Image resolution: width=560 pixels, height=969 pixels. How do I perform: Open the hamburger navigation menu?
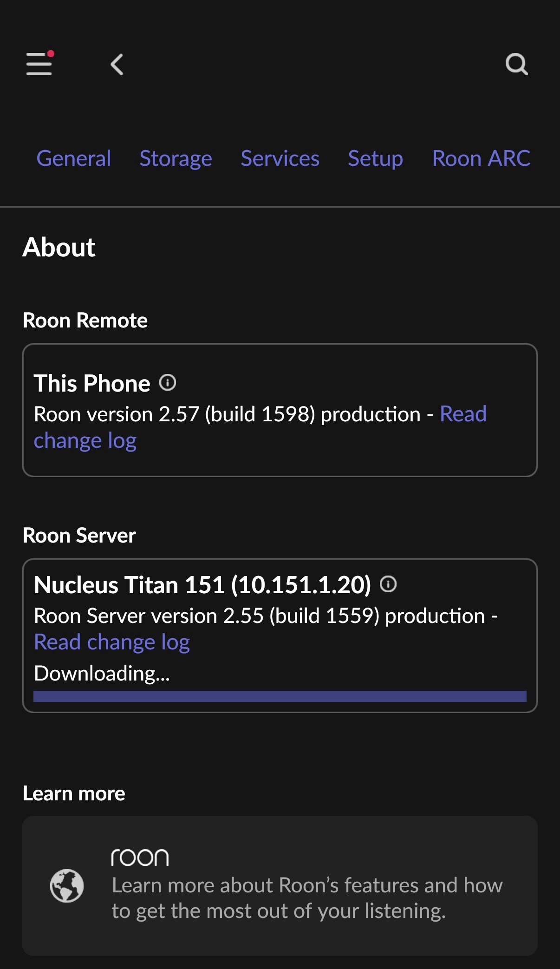pyautogui.click(x=39, y=64)
